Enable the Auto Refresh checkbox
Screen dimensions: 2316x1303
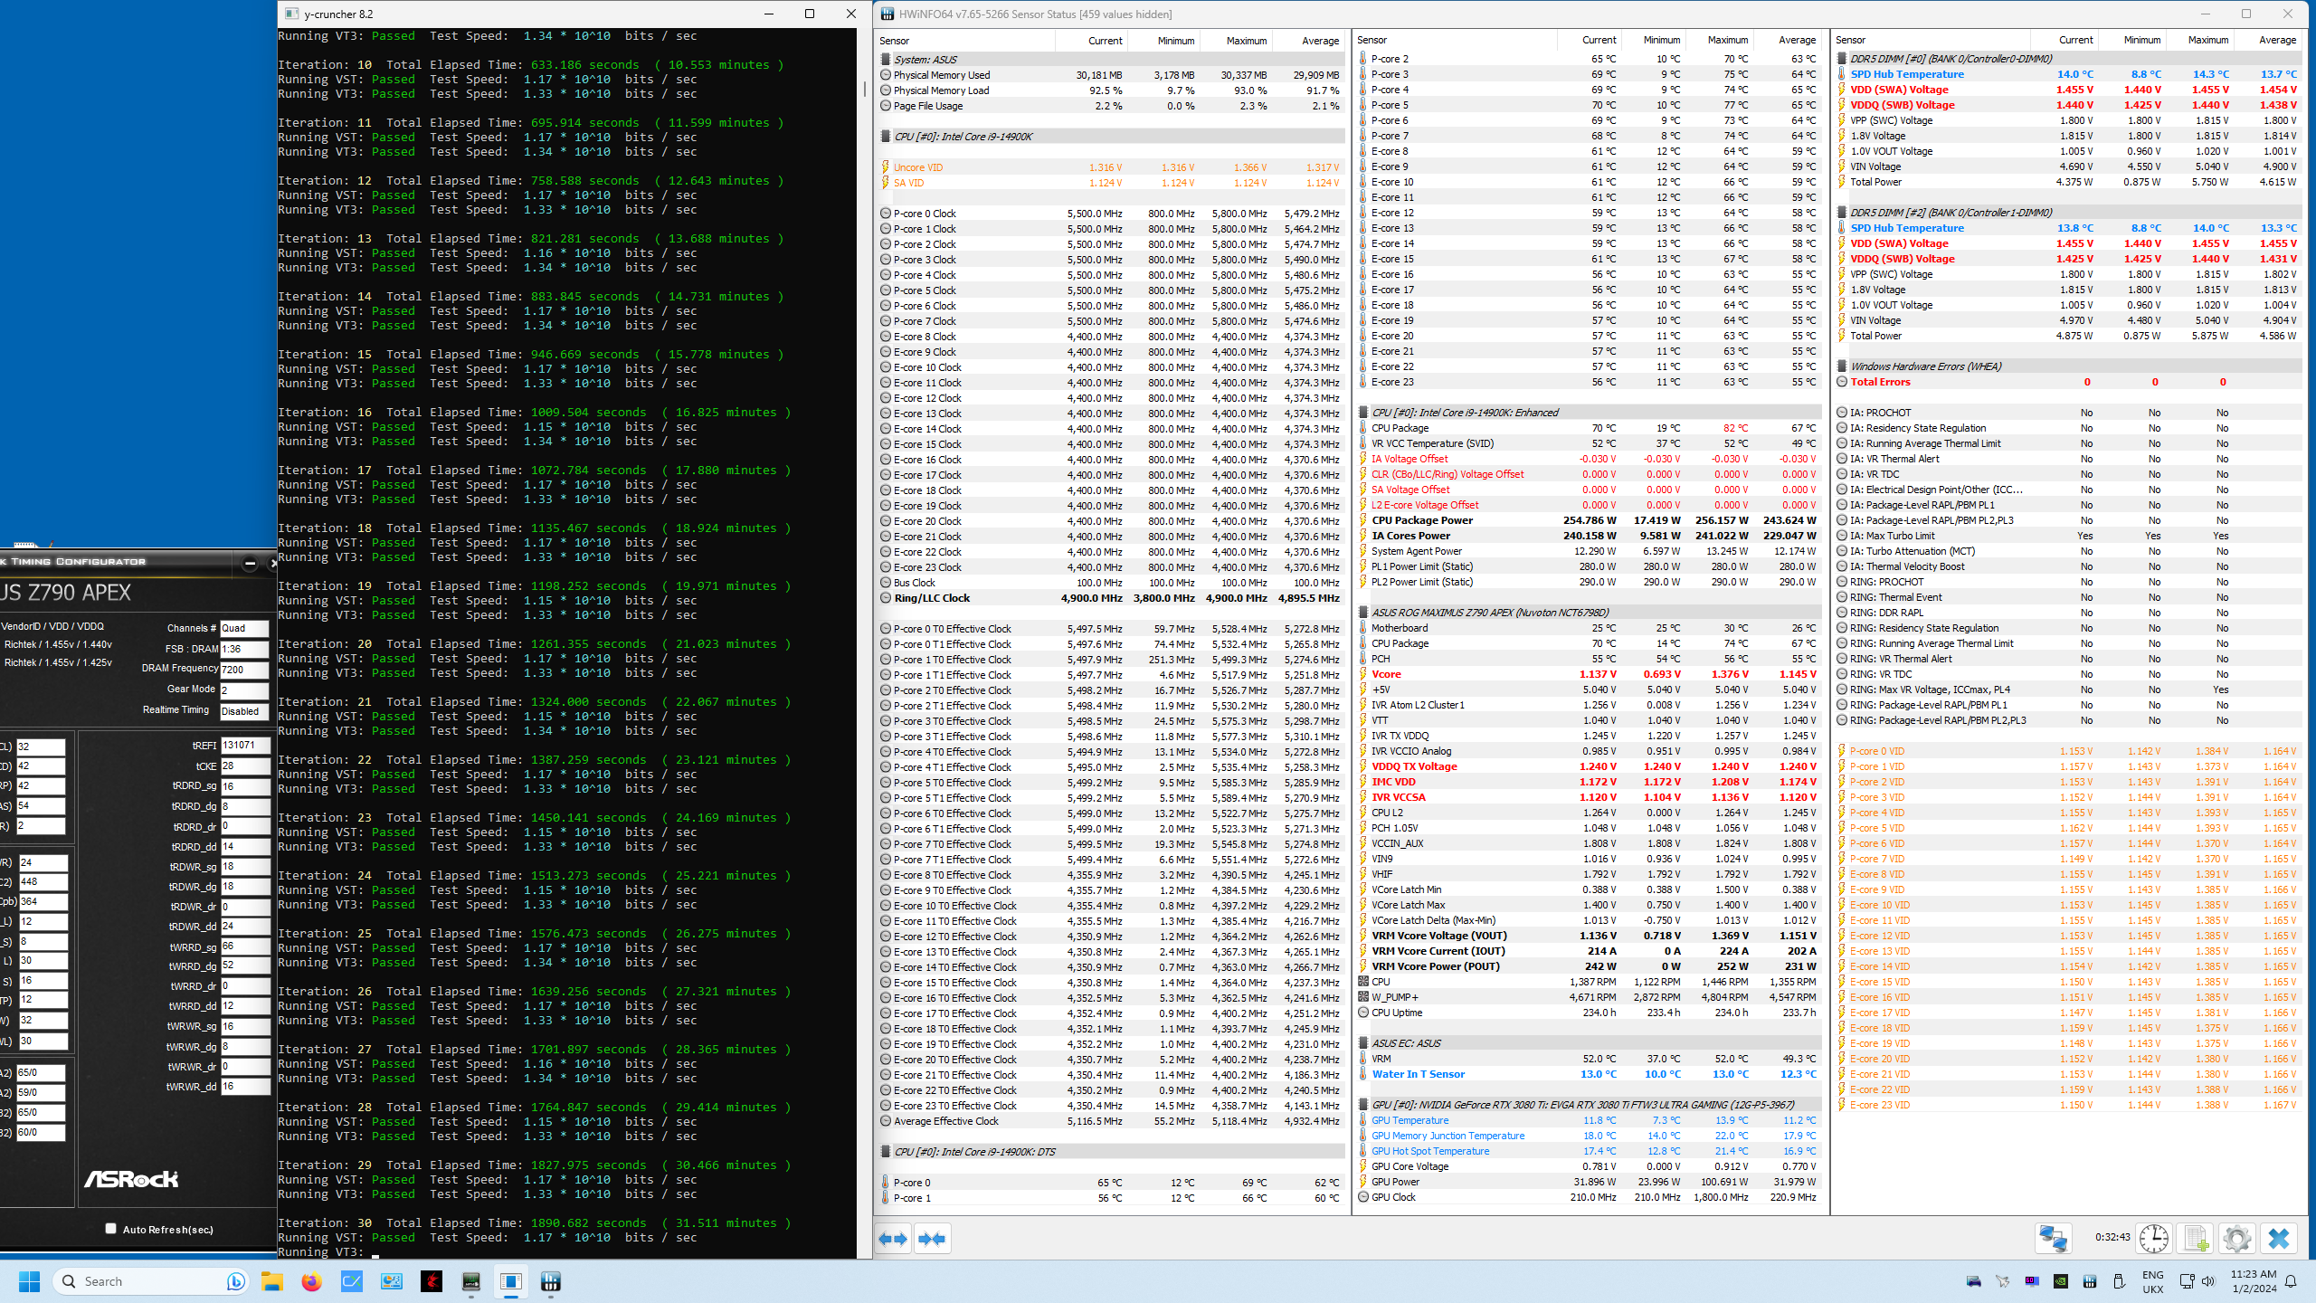coord(110,1229)
